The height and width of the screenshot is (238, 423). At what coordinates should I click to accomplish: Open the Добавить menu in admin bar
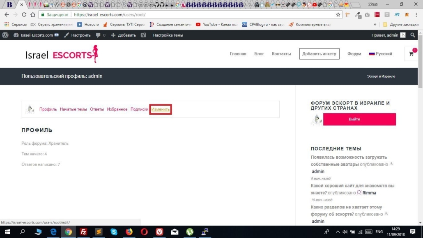click(123, 35)
